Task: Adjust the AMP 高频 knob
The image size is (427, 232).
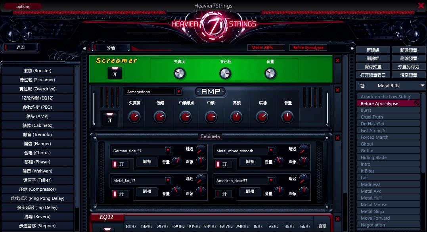Action: tap(236, 117)
